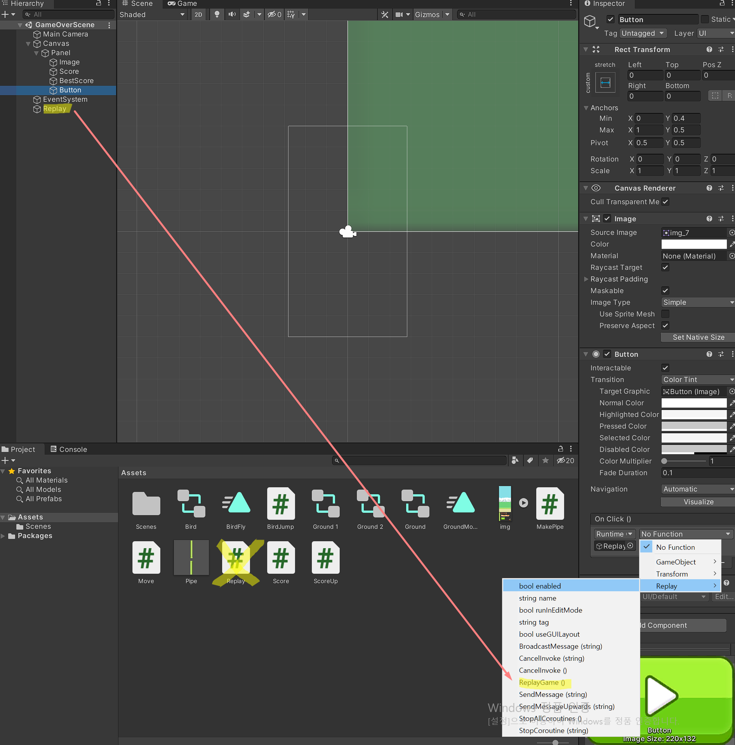
Task: Play the img asset preview button
Action: tap(523, 503)
